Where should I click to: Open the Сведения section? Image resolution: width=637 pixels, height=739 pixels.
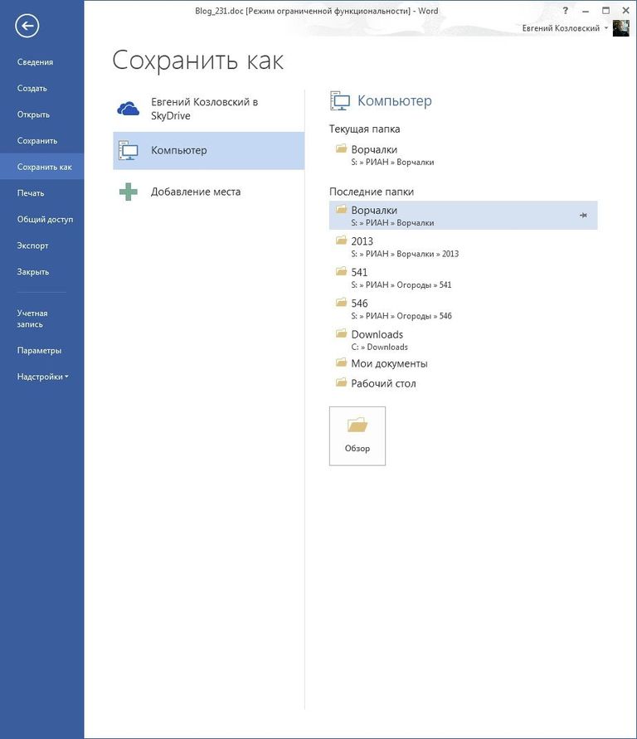35,61
